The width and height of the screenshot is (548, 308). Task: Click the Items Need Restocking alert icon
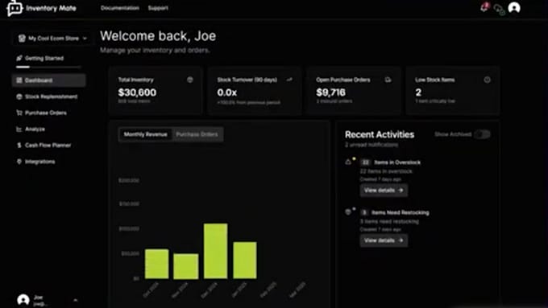pos(348,211)
